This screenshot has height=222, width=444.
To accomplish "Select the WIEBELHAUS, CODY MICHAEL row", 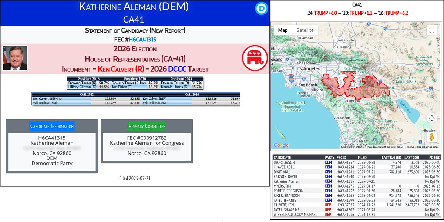I will click(x=357, y=215).
